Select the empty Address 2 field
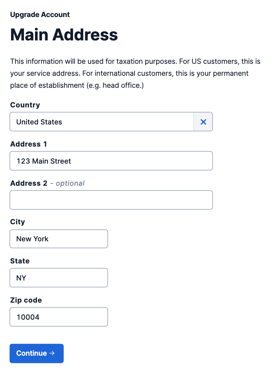 pyautogui.click(x=111, y=200)
